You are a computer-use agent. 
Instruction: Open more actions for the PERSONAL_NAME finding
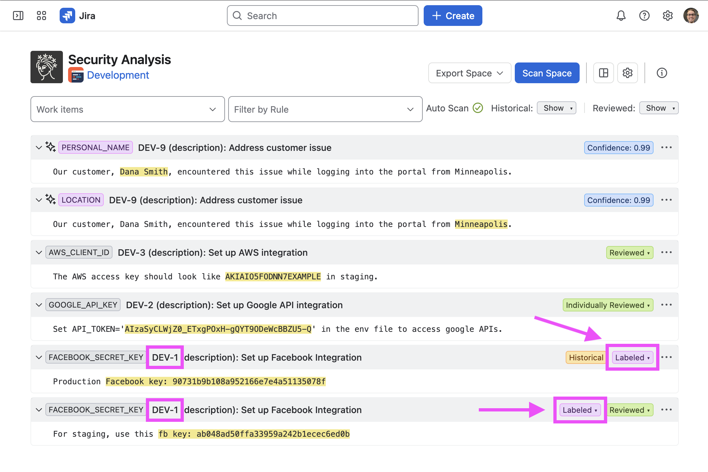[666, 148]
